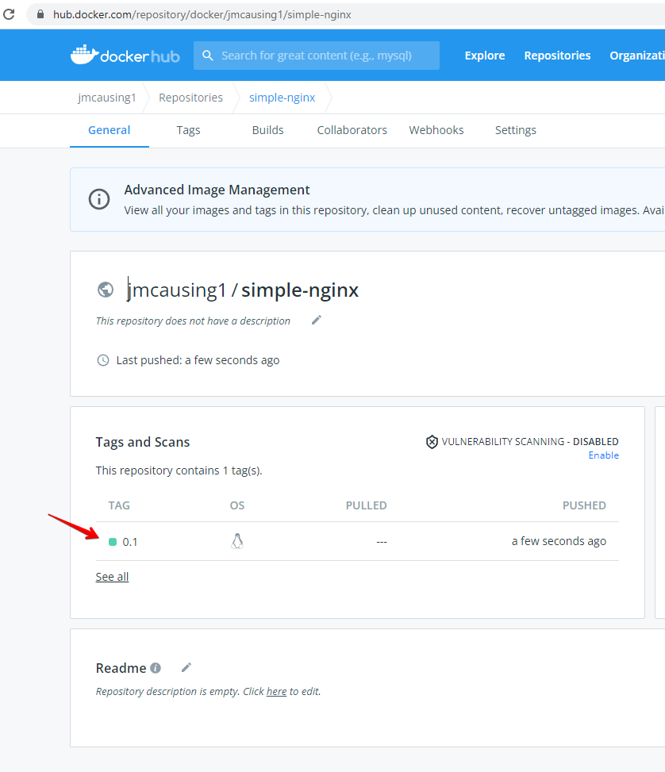Screen dimensions: 665x772
Task: Click the See all tags link
Action: tap(112, 577)
